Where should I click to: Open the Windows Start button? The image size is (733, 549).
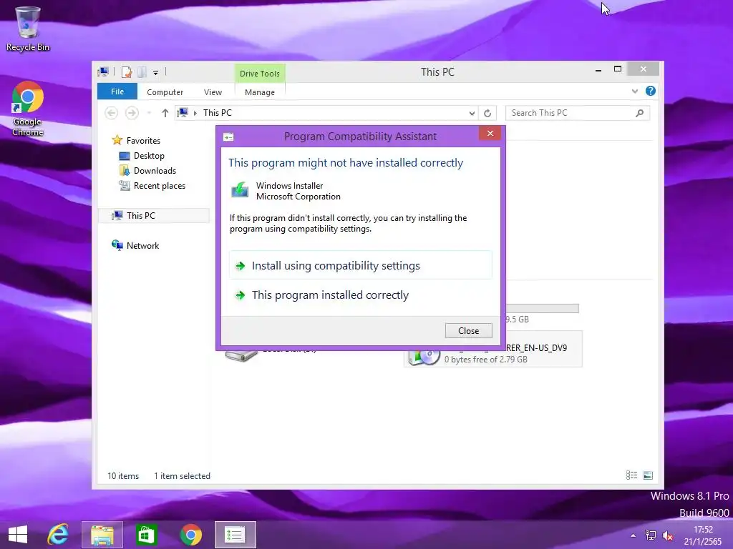pyautogui.click(x=18, y=535)
